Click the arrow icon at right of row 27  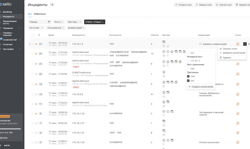click(249, 44)
